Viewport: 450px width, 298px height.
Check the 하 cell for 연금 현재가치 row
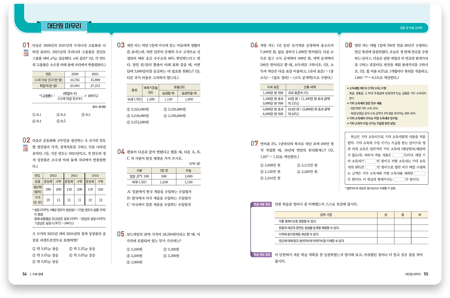click(419, 241)
